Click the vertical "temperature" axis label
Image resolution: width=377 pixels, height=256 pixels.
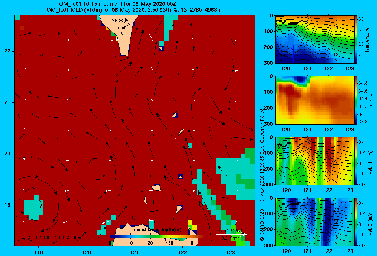click(x=367, y=40)
